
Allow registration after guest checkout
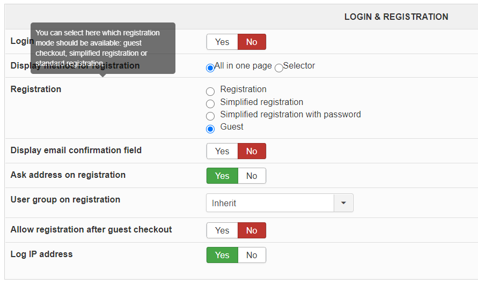[222, 230]
